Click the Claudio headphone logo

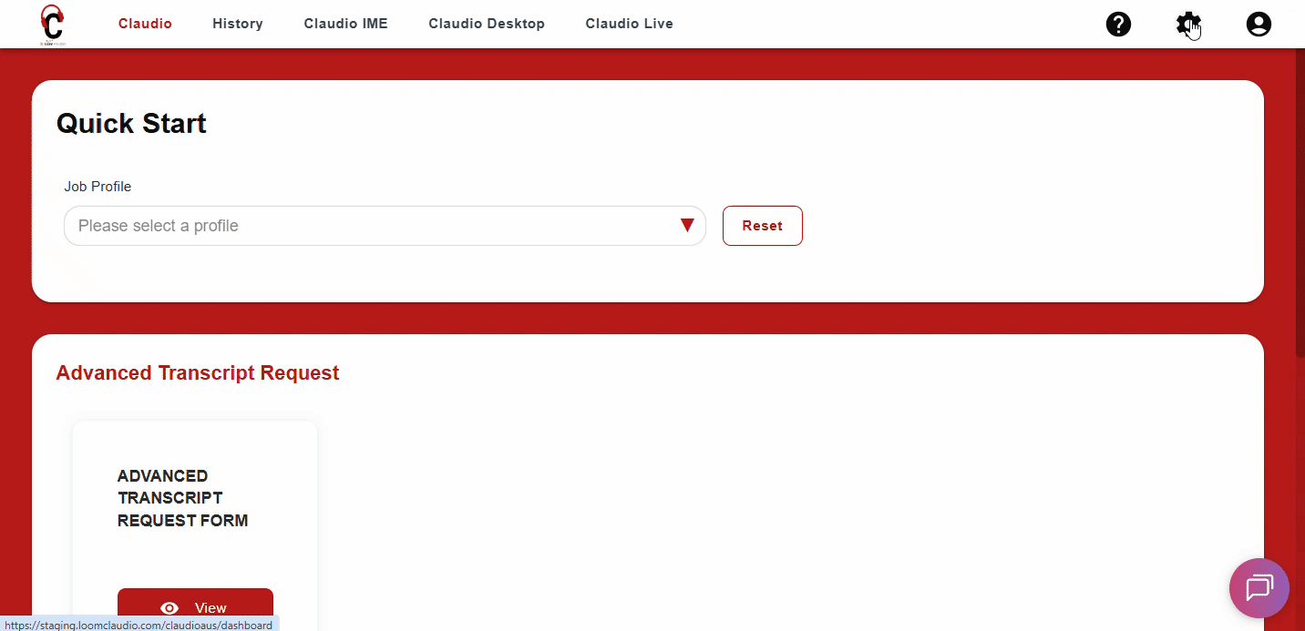(x=53, y=24)
